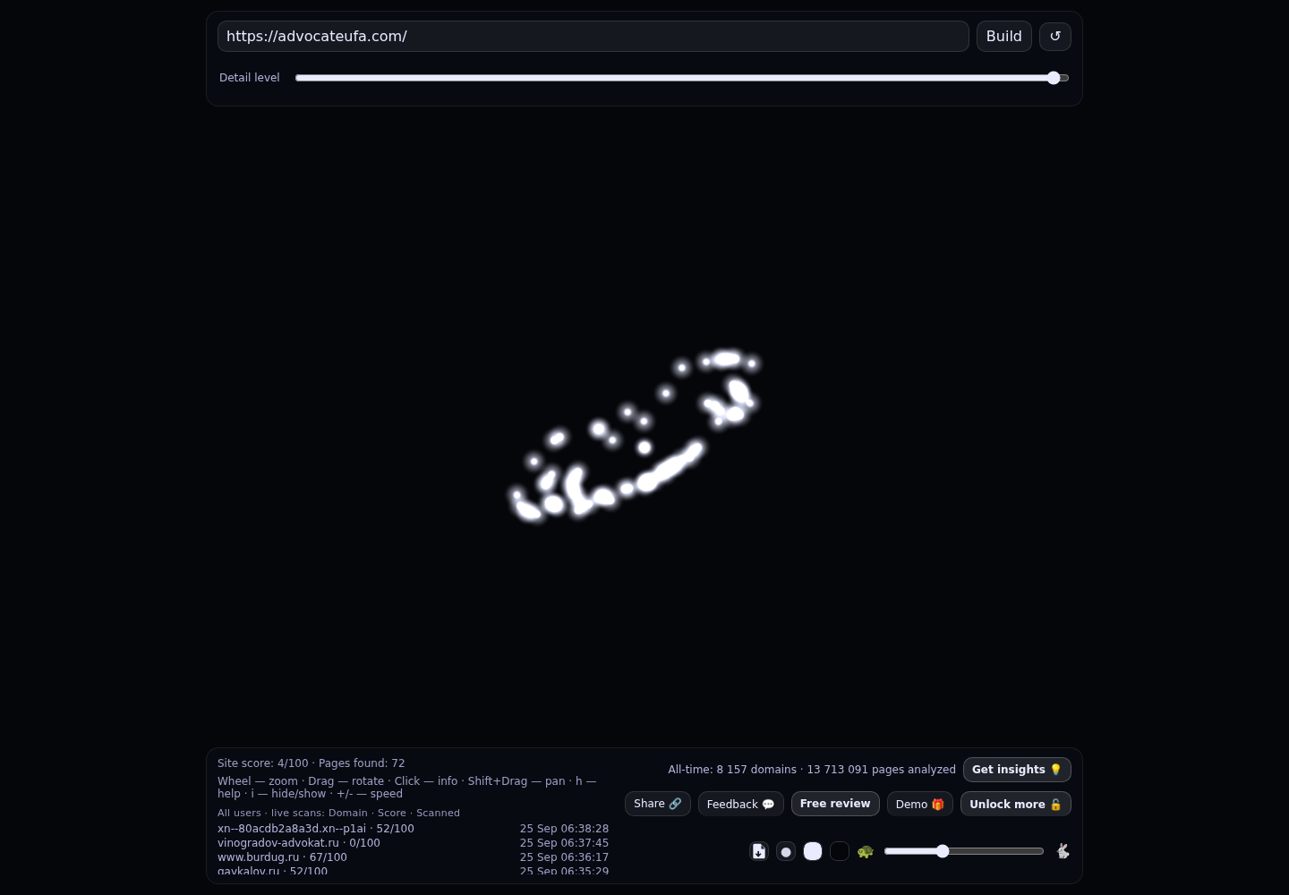Image resolution: width=1289 pixels, height=895 pixels.
Task: Click the round record dot icon
Action: tap(786, 851)
